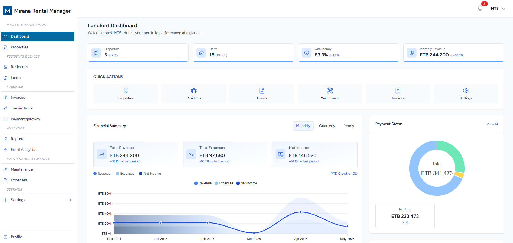Click the Mar 2025 chart data point

click(254, 233)
